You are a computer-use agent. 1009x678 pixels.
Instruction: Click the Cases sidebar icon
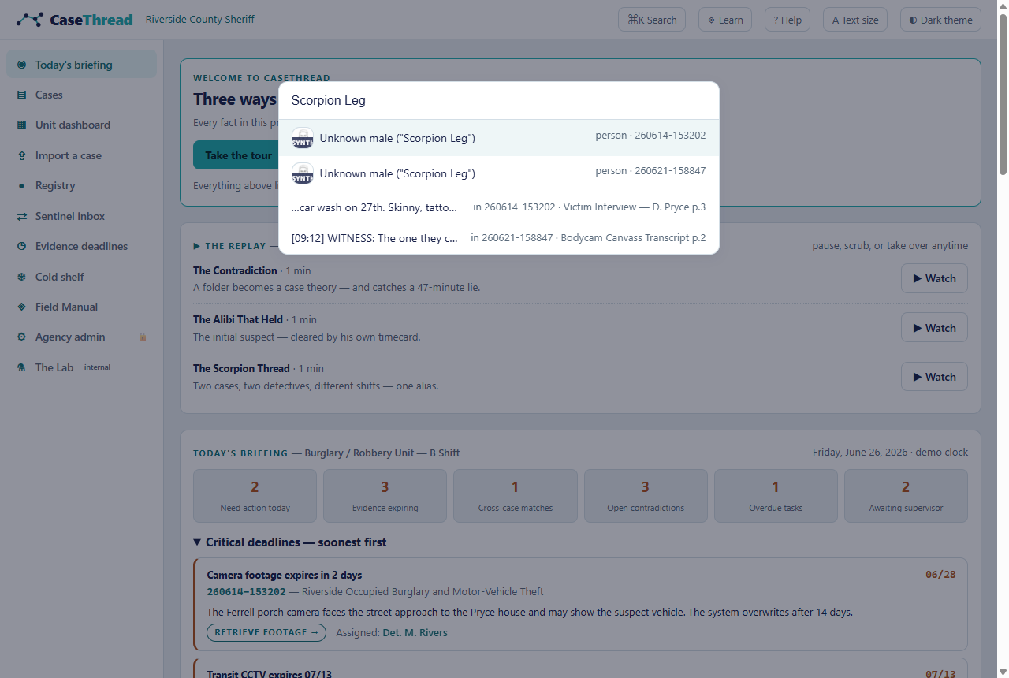coord(21,95)
